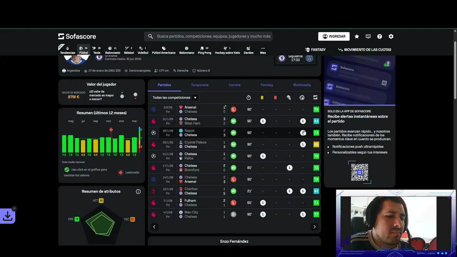Vote market value higher green arrow

pos(122,95)
